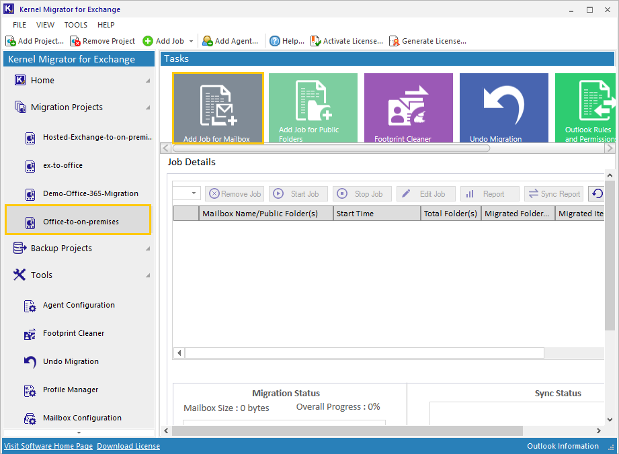
Task: Click the Stop Job button
Action: point(362,193)
